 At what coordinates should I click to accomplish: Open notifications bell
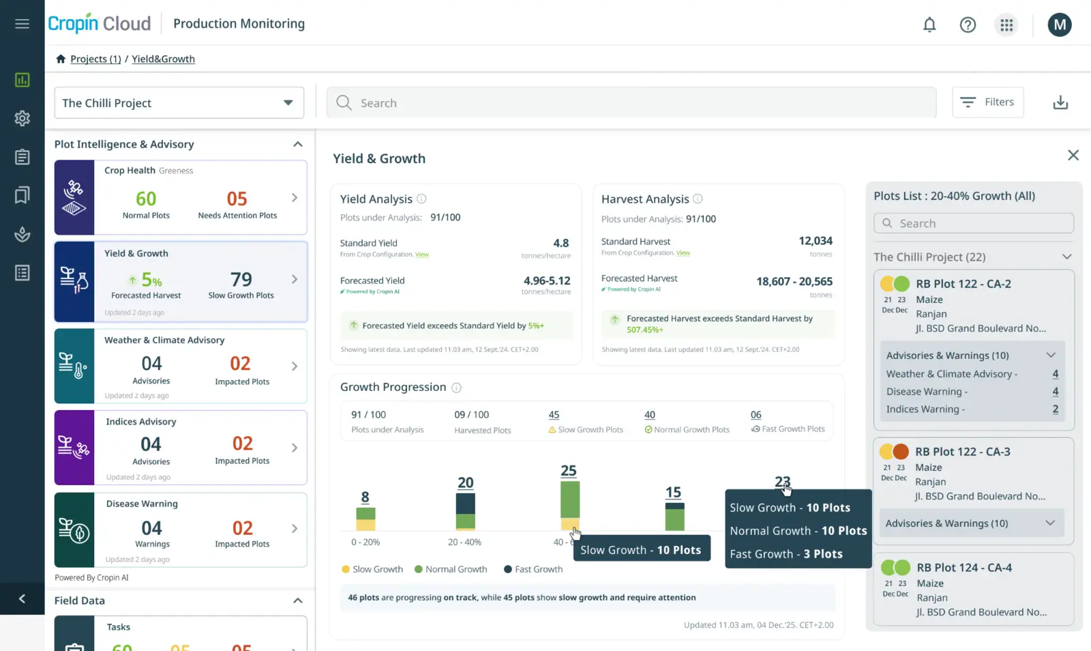click(929, 25)
